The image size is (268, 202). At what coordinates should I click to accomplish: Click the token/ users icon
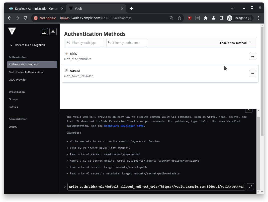(66, 71)
